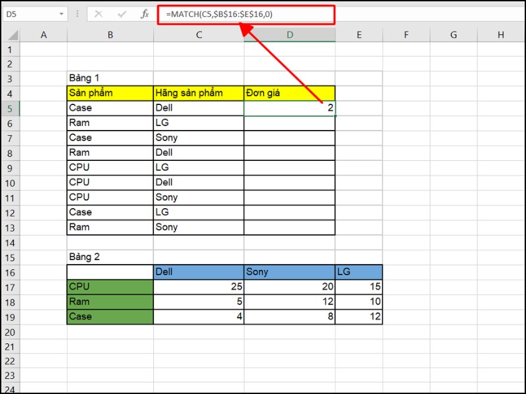Select the column A header

(43, 35)
